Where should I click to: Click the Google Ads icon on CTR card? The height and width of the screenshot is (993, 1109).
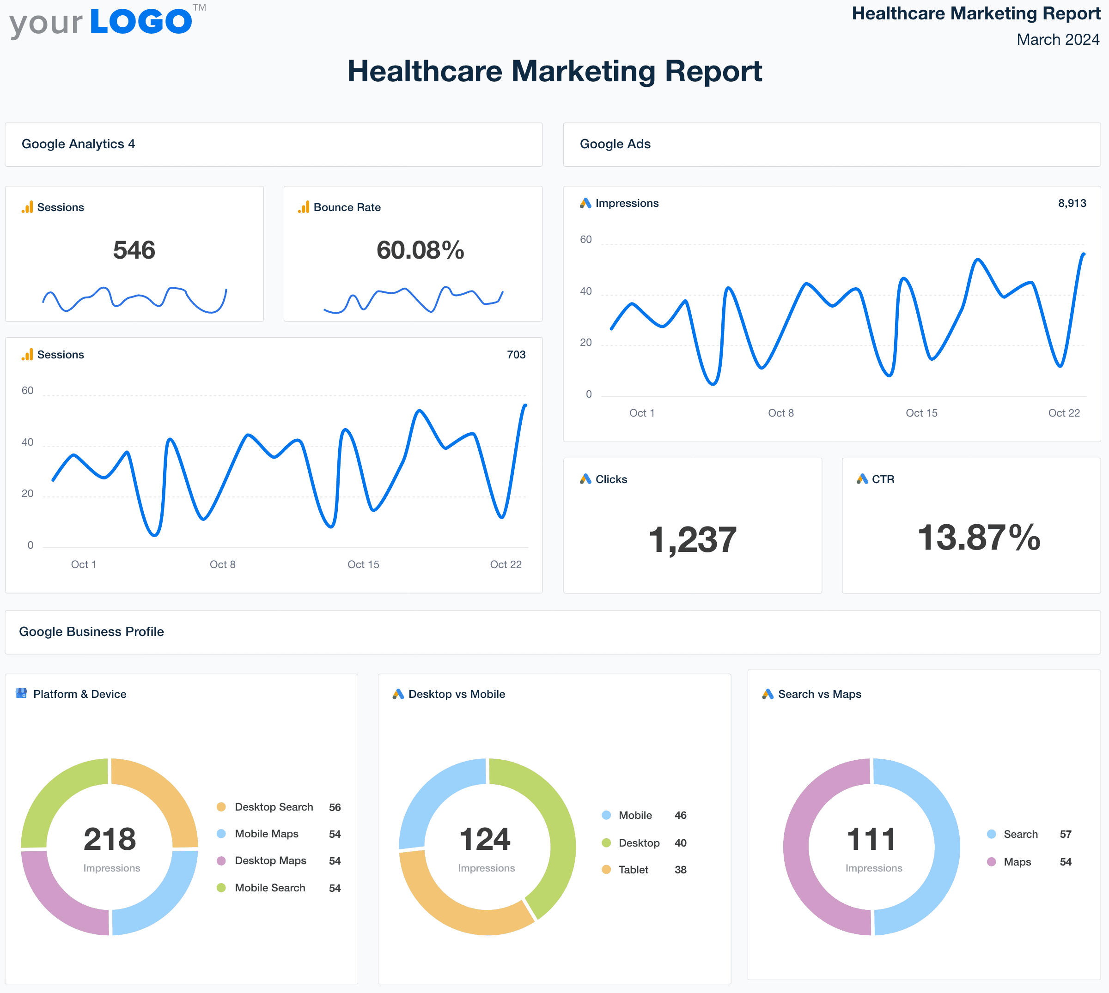tap(863, 479)
